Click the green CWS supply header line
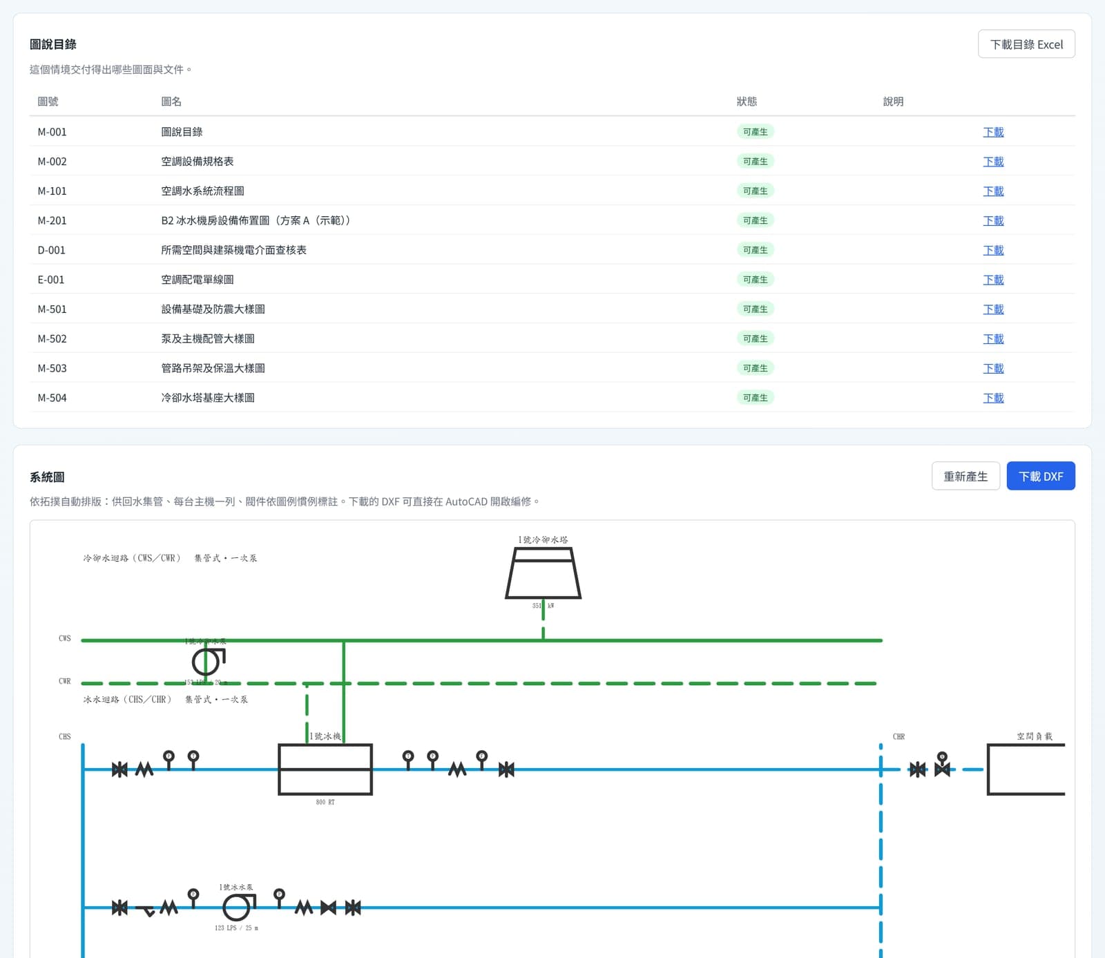The width and height of the screenshot is (1105, 958). 482,640
